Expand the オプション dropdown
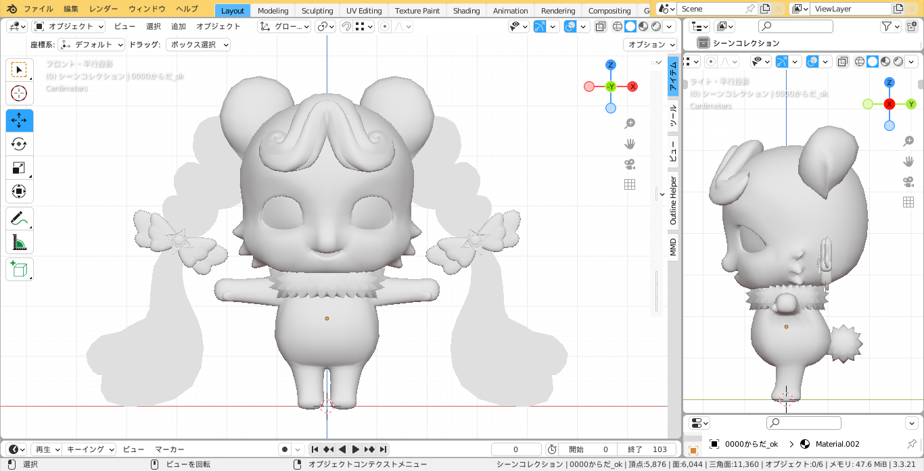Image resolution: width=924 pixels, height=471 pixels. pos(650,45)
